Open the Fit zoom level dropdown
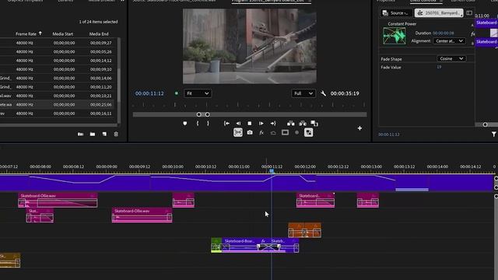 (x=198, y=93)
